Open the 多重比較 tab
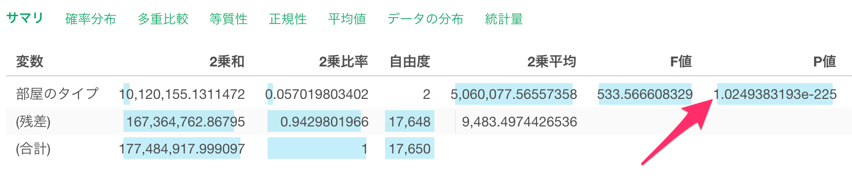Viewport: 852px width, 183px height. point(163,19)
